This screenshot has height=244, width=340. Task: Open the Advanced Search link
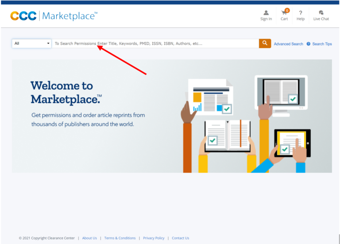(288, 44)
